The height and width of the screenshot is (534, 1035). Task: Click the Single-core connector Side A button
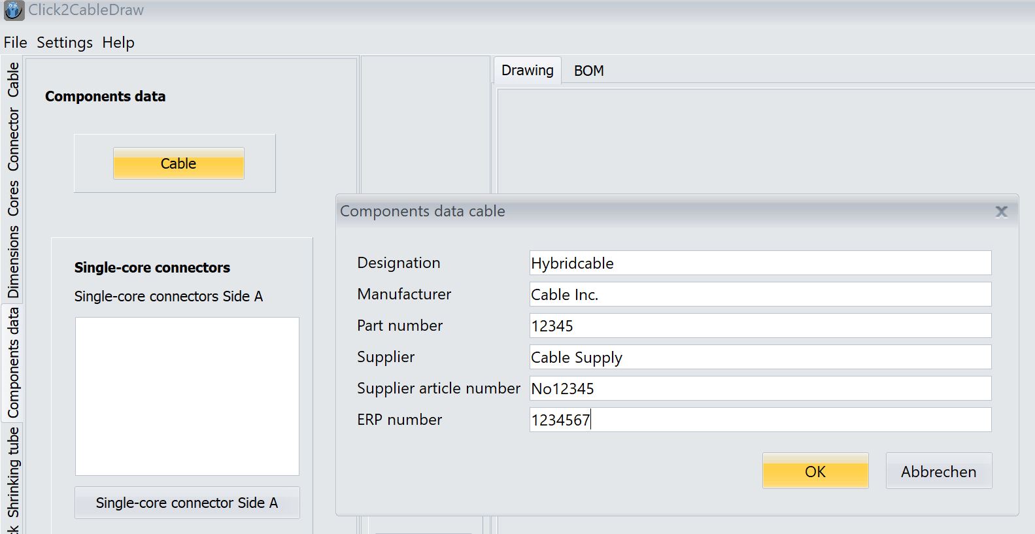coord(187,503)
